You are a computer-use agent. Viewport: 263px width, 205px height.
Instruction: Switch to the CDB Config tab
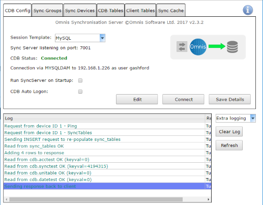point(17,11)
